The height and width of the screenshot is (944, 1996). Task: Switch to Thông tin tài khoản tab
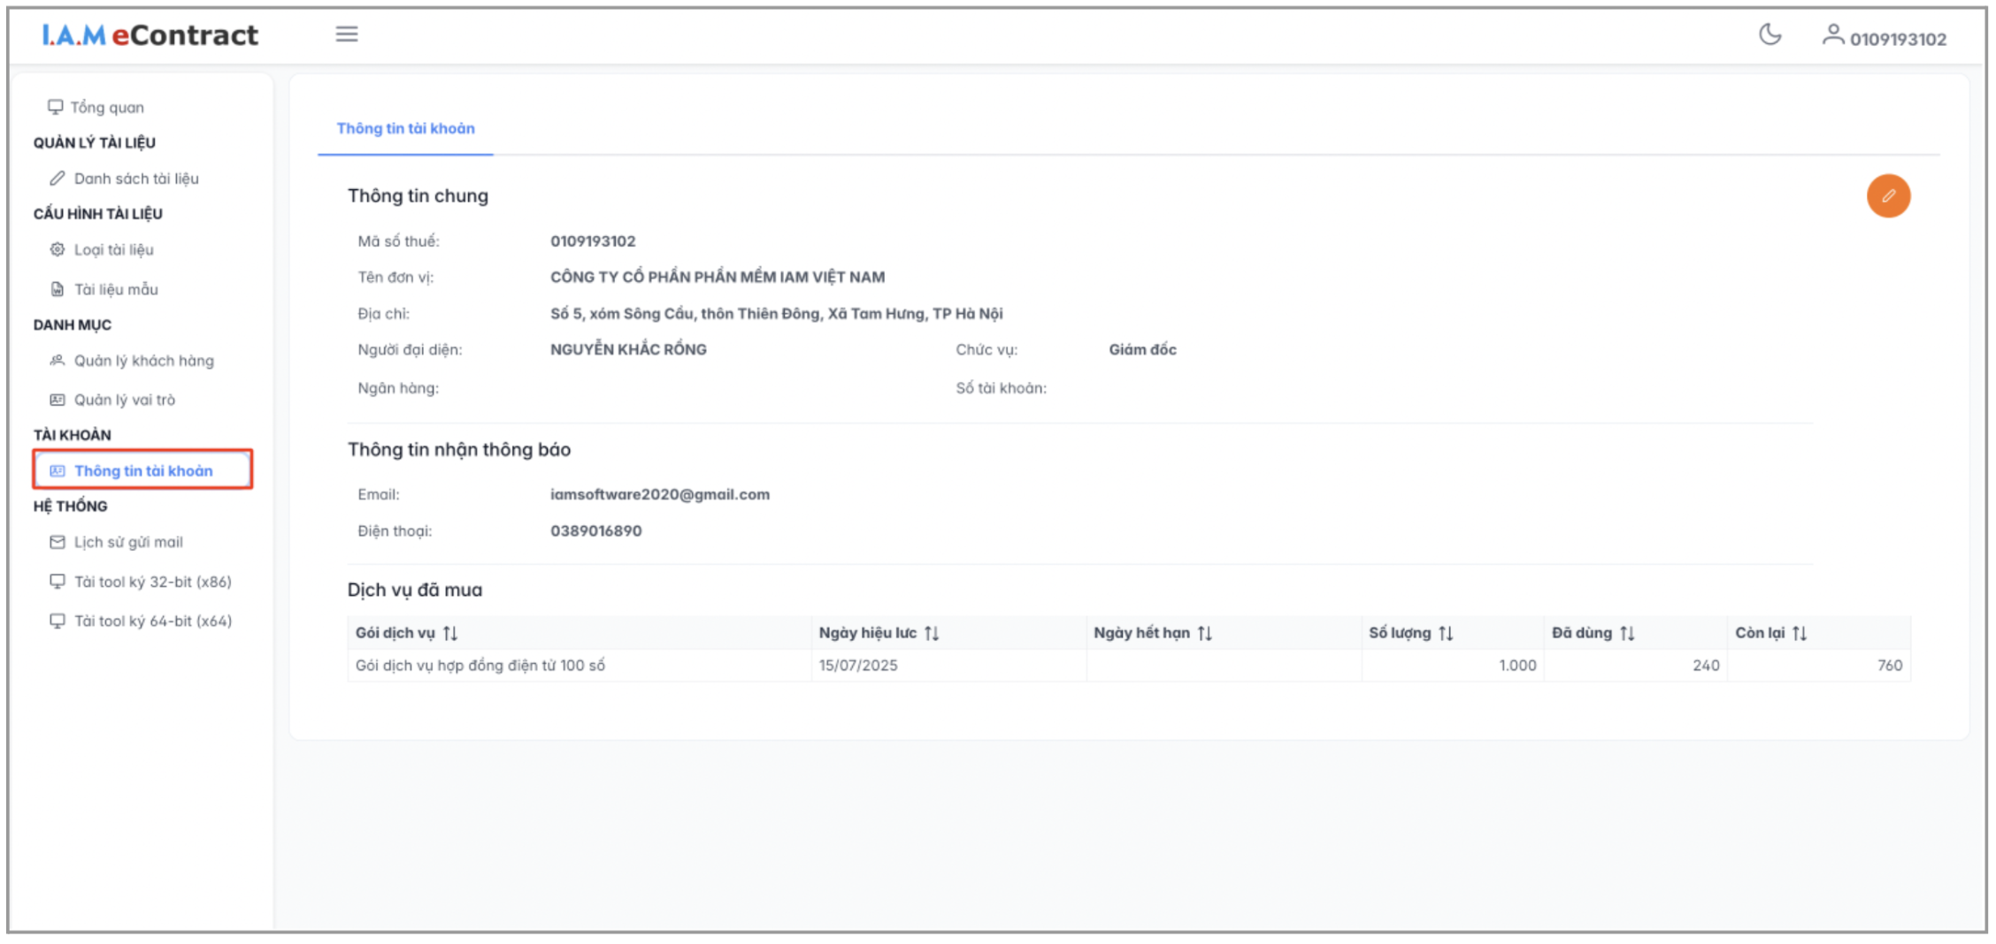[405, 129]
